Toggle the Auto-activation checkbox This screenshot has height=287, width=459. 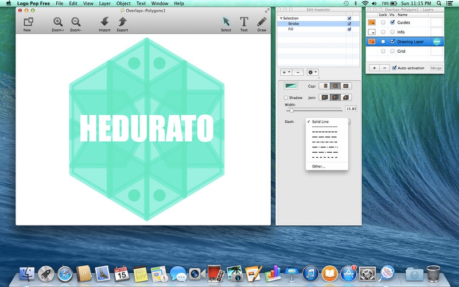click(394, 68)
